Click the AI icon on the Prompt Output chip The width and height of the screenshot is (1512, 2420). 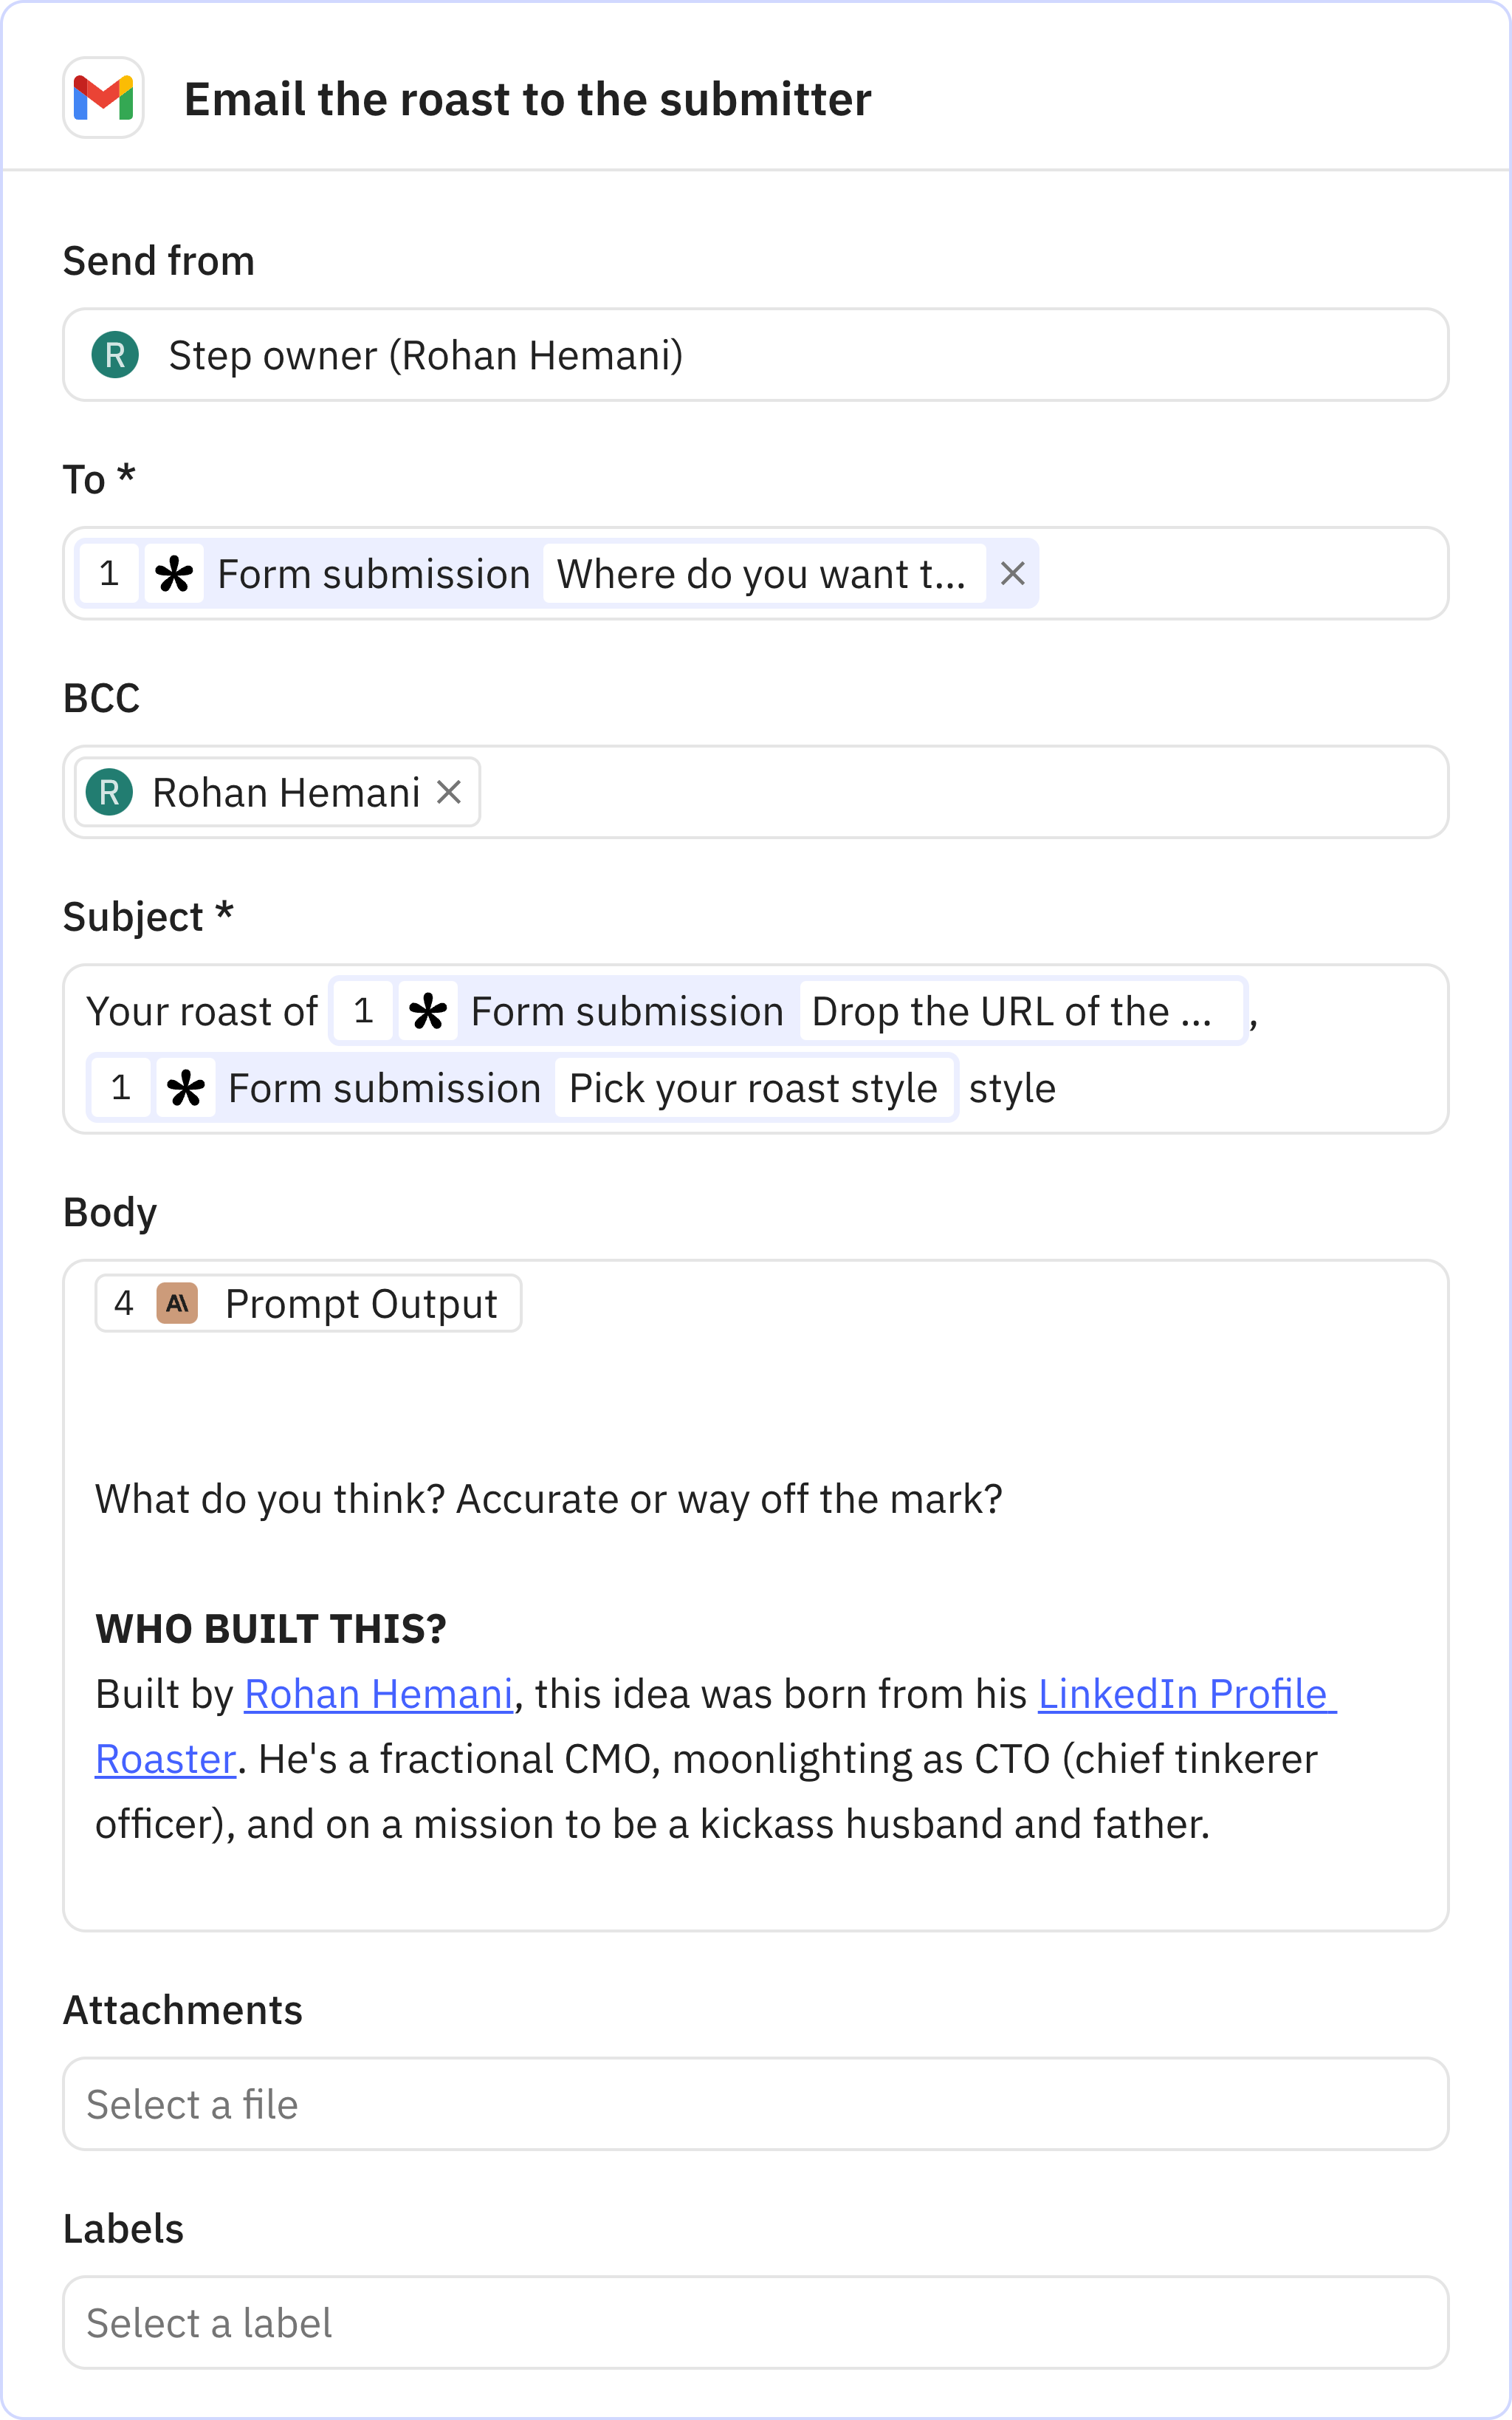coord(177,1302)
